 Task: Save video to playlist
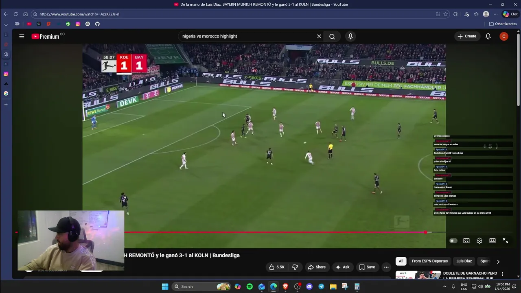[x=367, y=267]
